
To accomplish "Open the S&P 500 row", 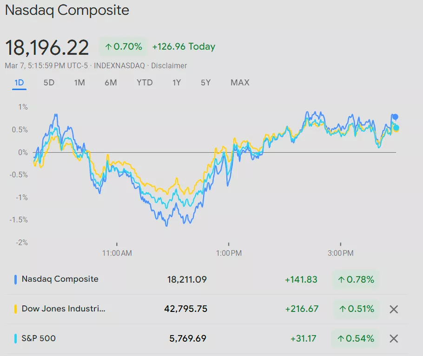I will pyautogui.click(x=206, y=338).
